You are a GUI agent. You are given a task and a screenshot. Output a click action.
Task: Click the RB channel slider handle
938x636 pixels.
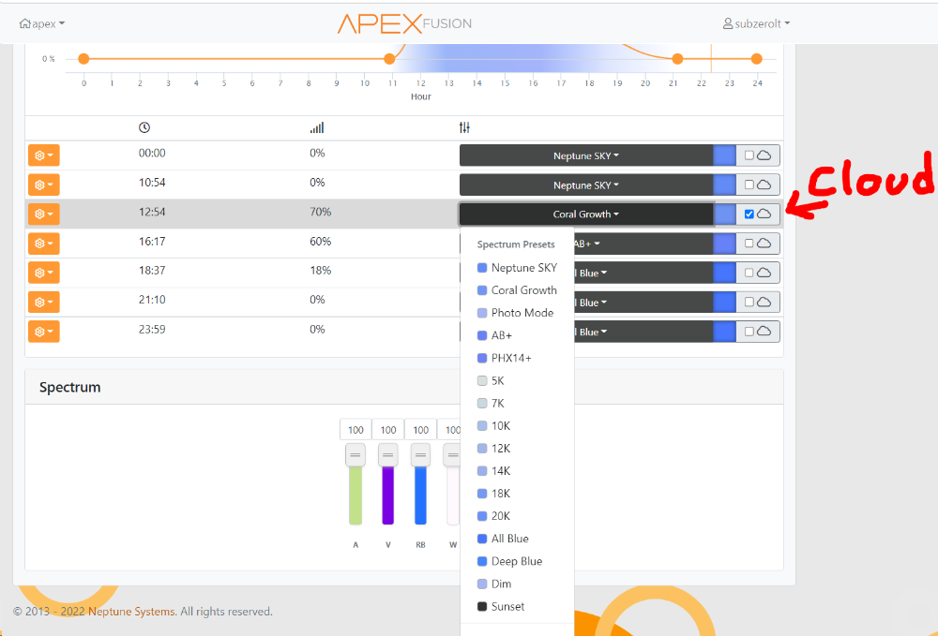420,455
